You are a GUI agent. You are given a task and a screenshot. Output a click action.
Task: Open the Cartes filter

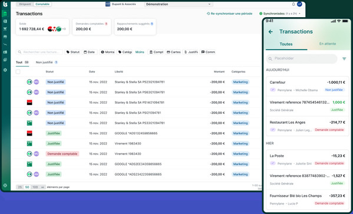[x=173, y=52]
